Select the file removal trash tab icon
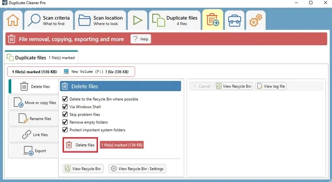The height and width of the screenshot is (182, 332). pos(212,20)
